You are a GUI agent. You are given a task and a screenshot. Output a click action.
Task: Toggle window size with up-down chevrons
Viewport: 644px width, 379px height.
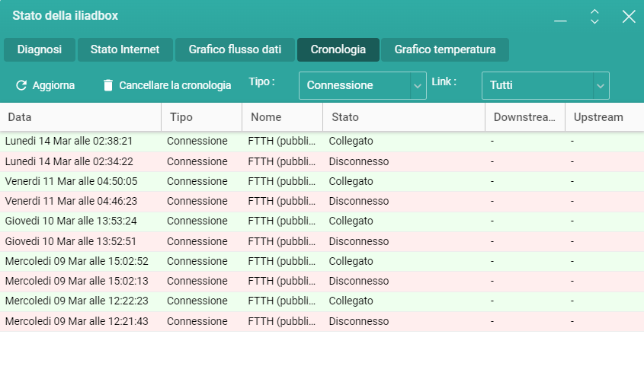pyautogui.click(x=594, y=17)
